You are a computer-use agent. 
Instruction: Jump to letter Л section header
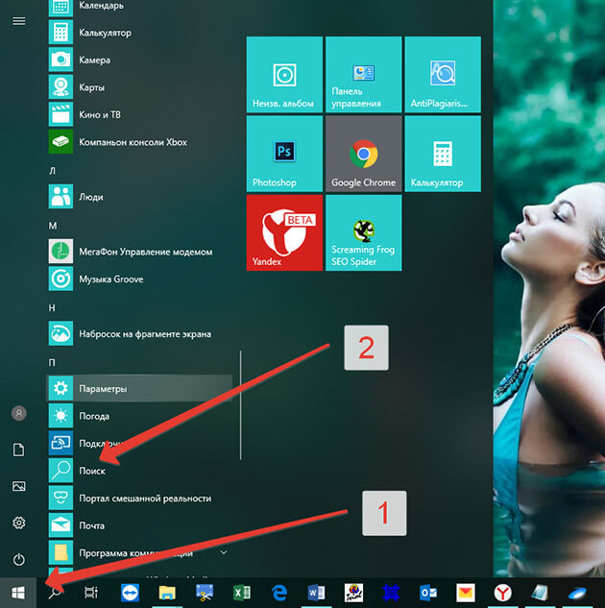52,171
